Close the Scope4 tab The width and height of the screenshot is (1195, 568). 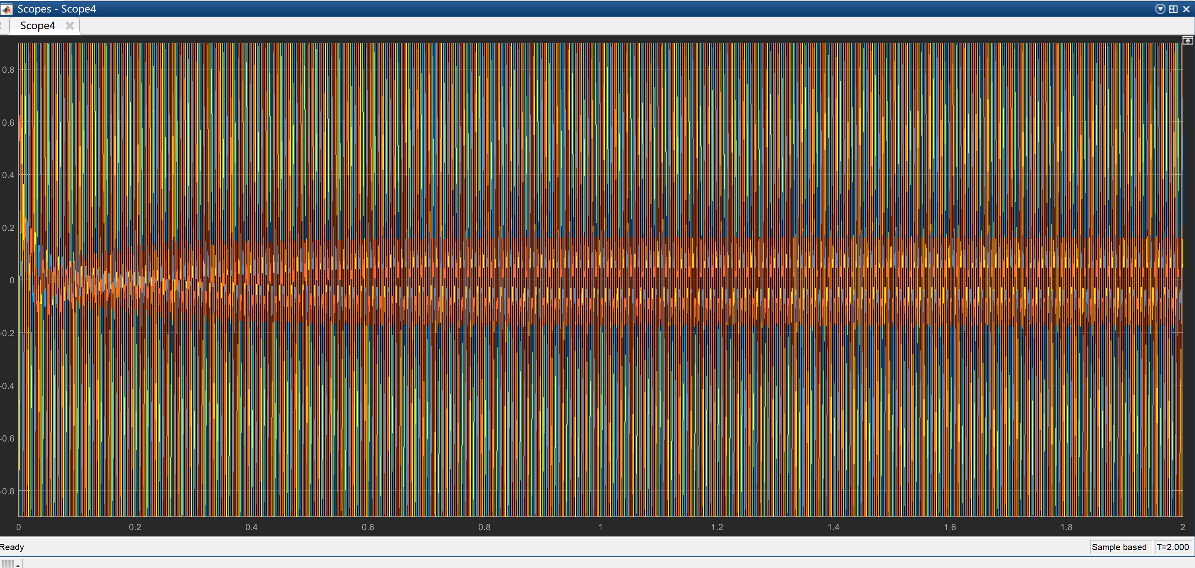point(69,25)
